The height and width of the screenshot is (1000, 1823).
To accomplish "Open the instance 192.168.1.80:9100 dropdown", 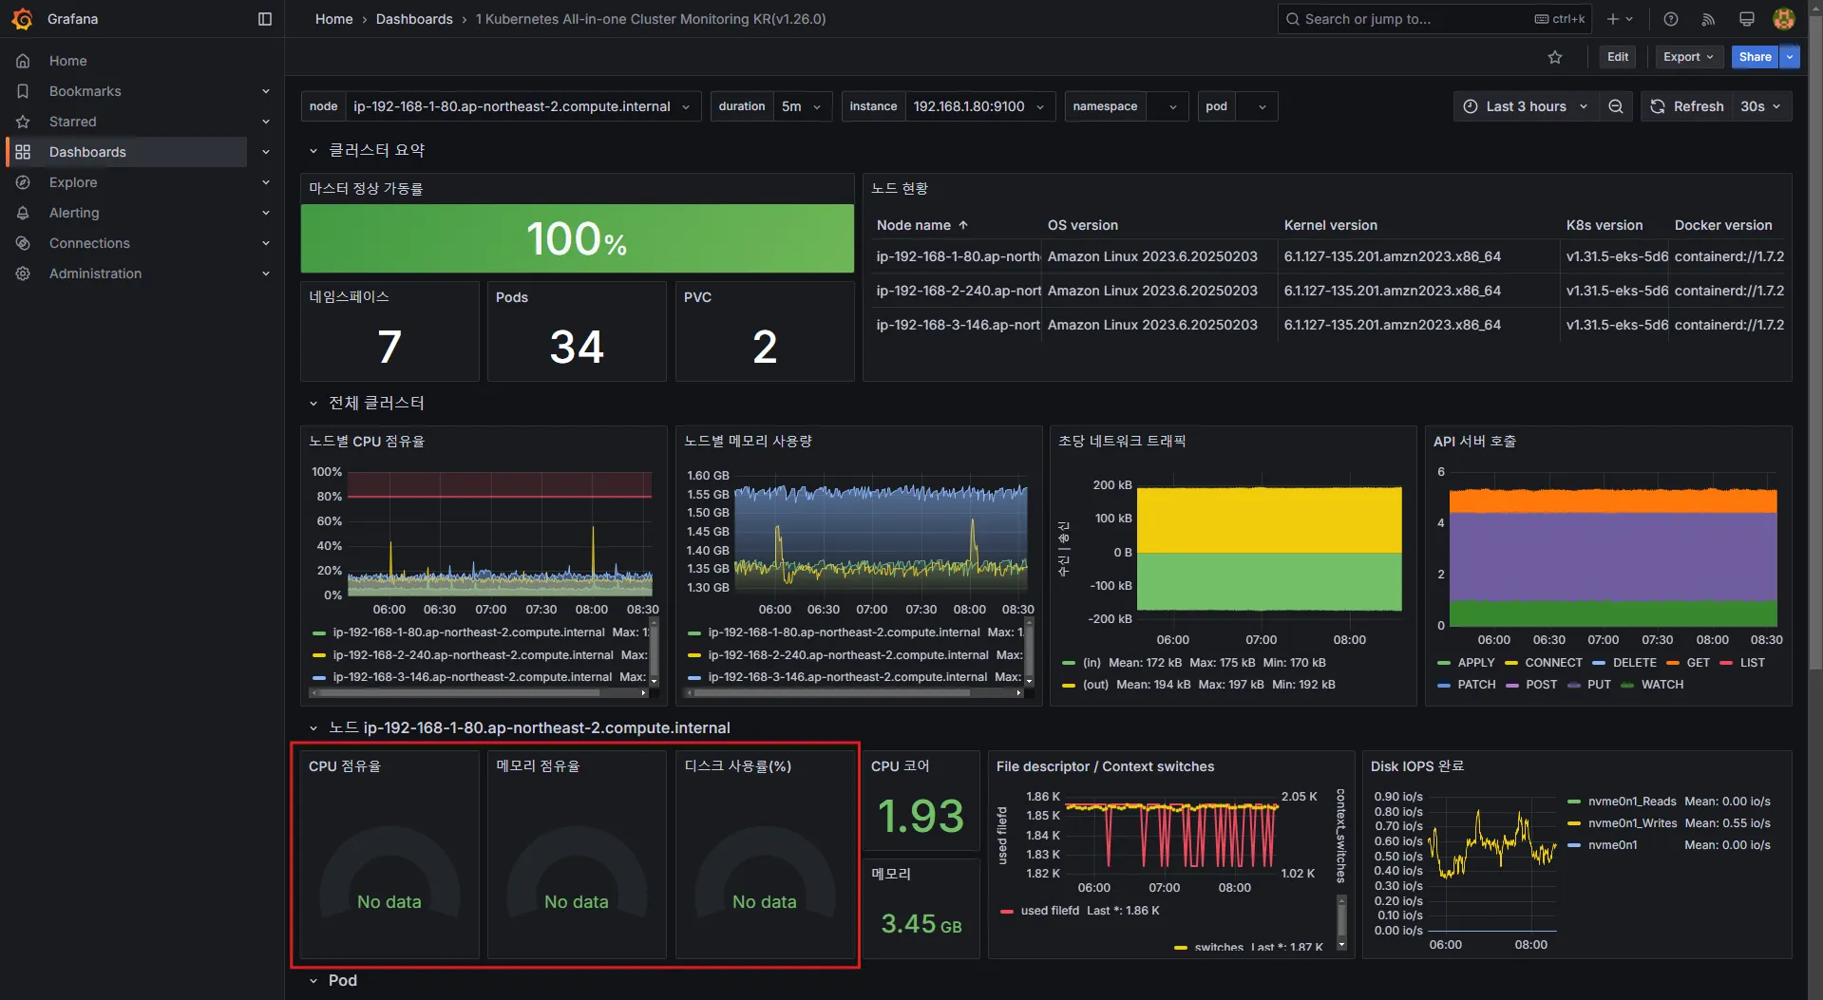I will (x=978, y=106).
